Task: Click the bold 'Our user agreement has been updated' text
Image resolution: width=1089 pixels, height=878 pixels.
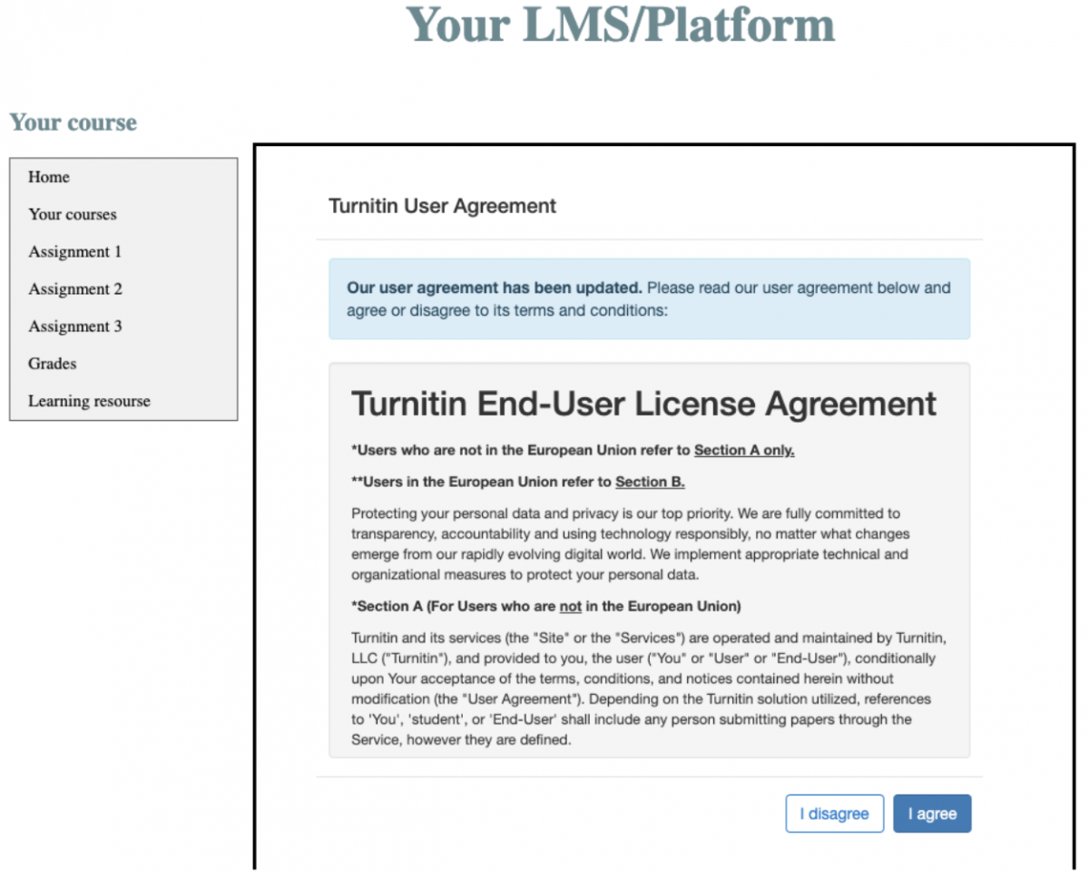Action: [x=495, y=288]
